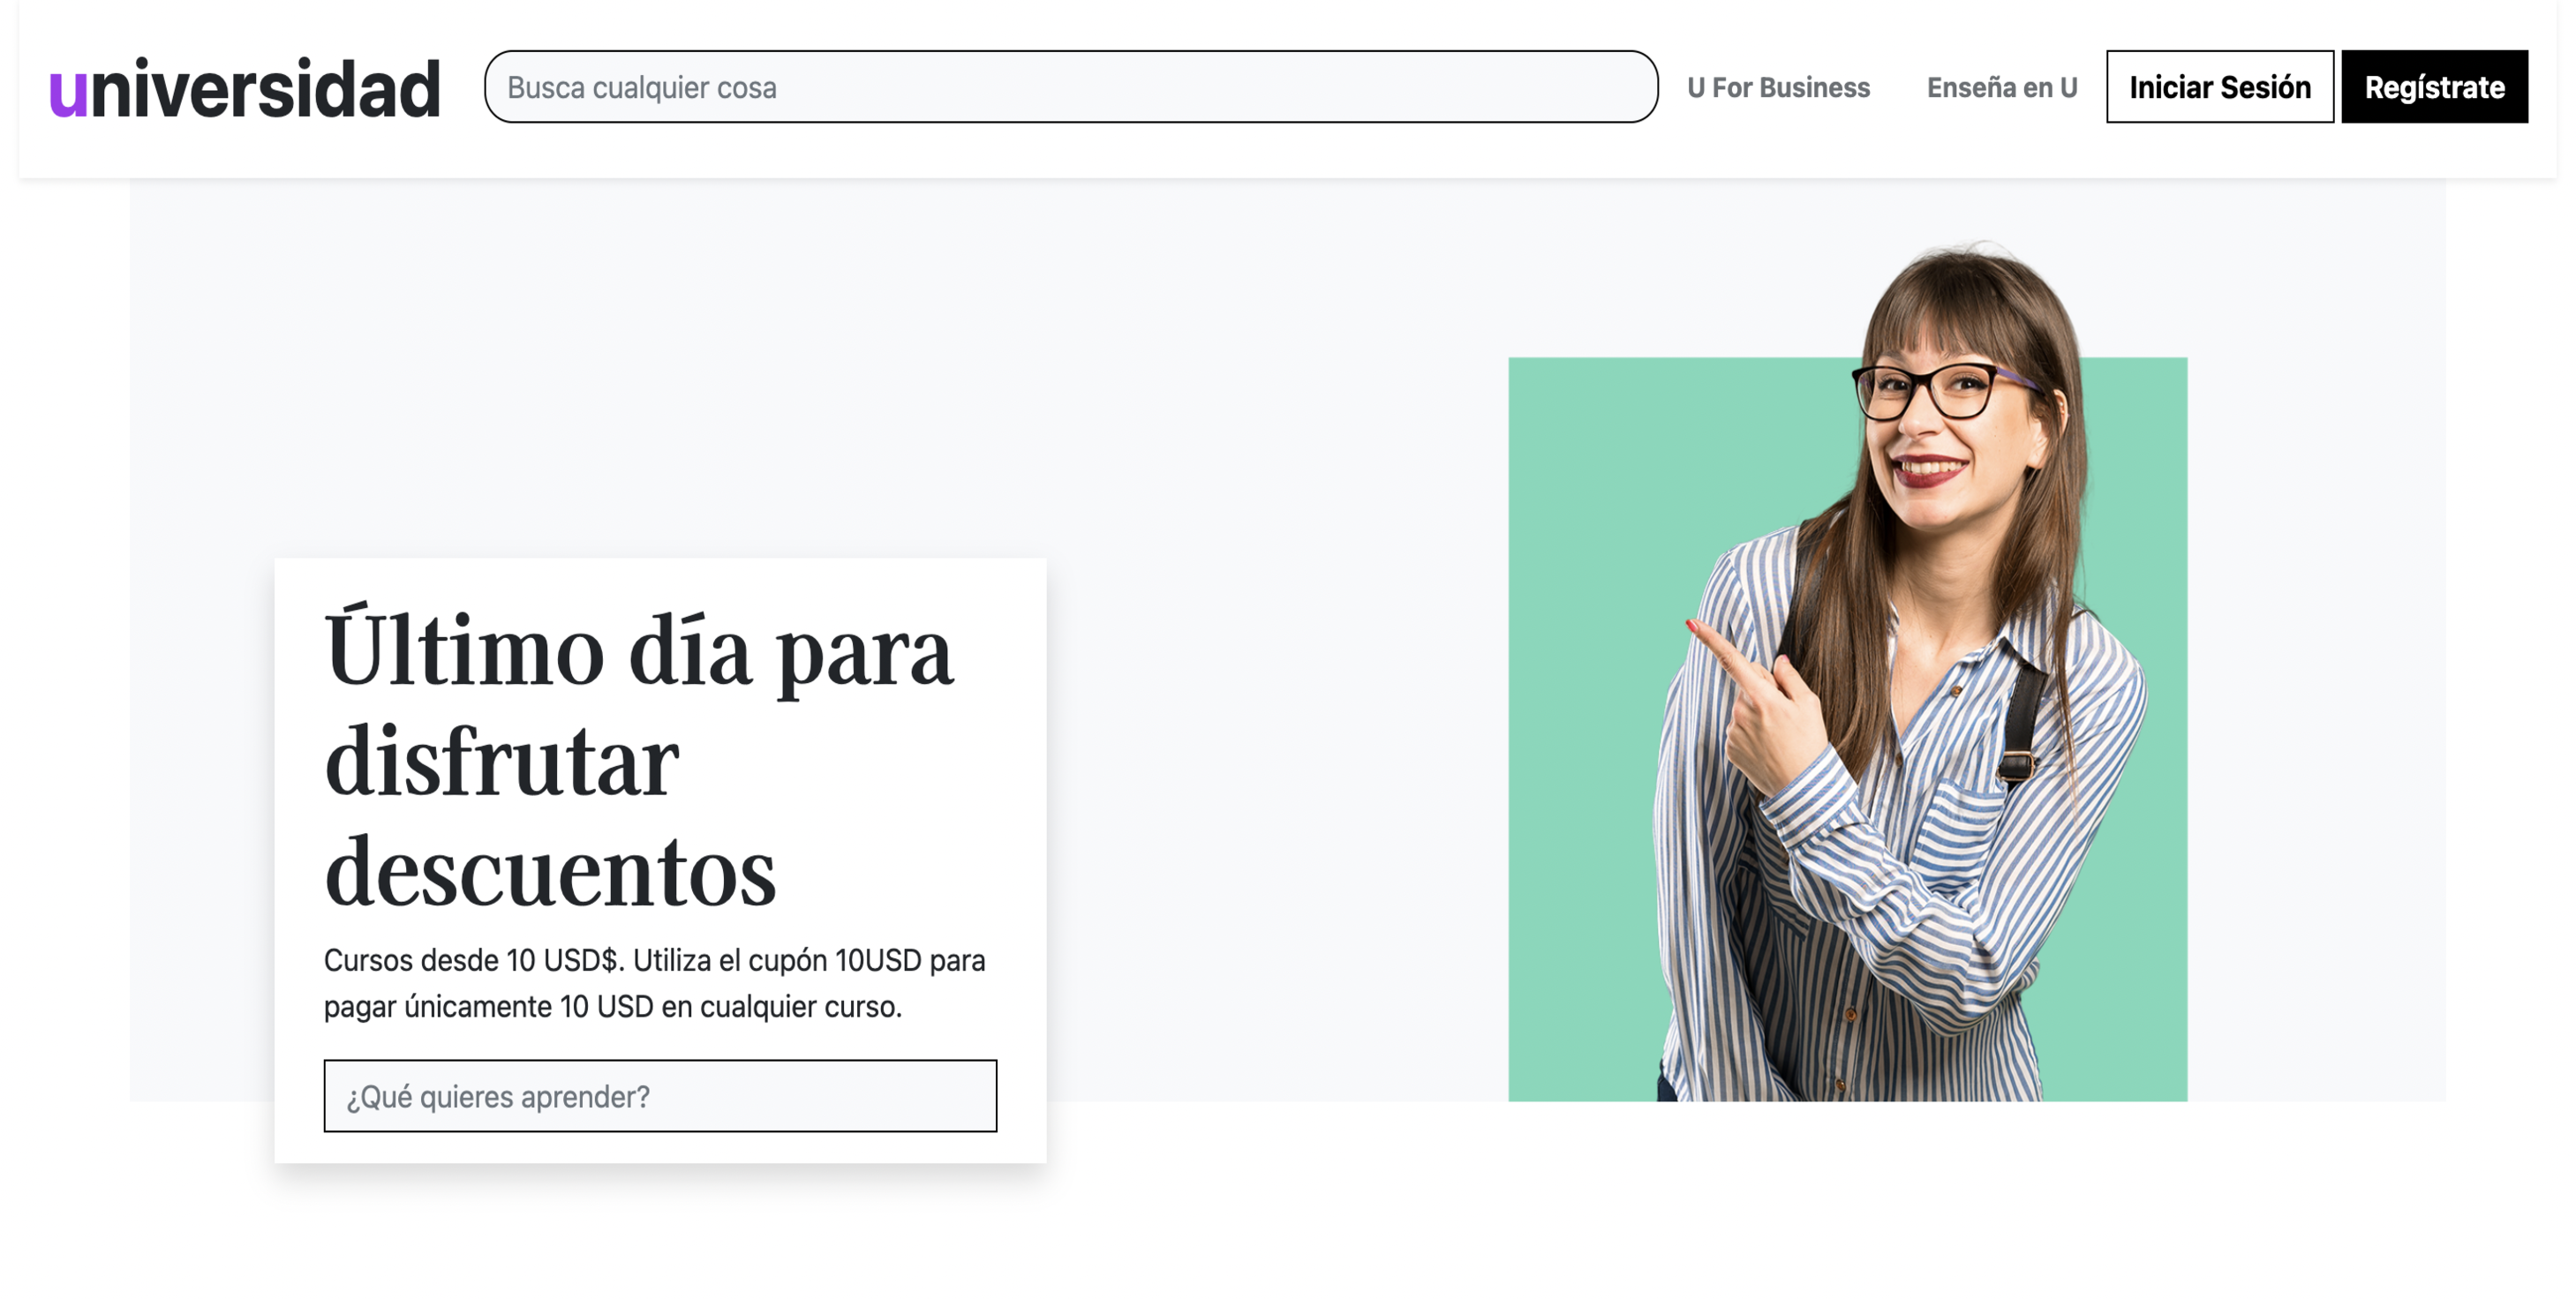
Task: Click the Iniciar Sesión button
Action: tap(2220, 87)
